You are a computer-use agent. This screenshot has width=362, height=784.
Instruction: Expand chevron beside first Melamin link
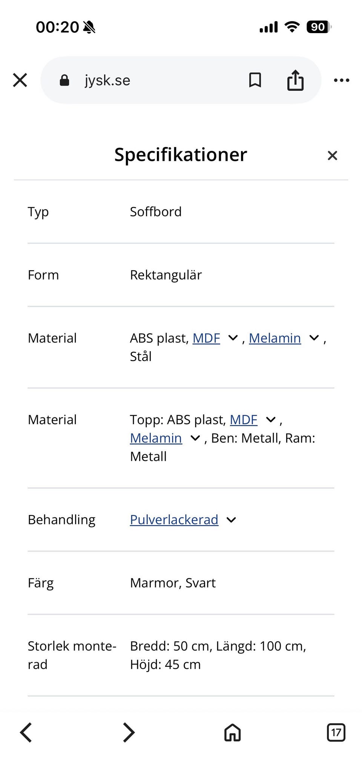(314, 338)
